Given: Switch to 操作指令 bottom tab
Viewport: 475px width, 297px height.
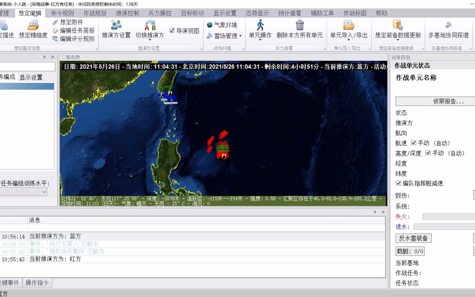Looking at the screenshot, I should coord(37,283).
